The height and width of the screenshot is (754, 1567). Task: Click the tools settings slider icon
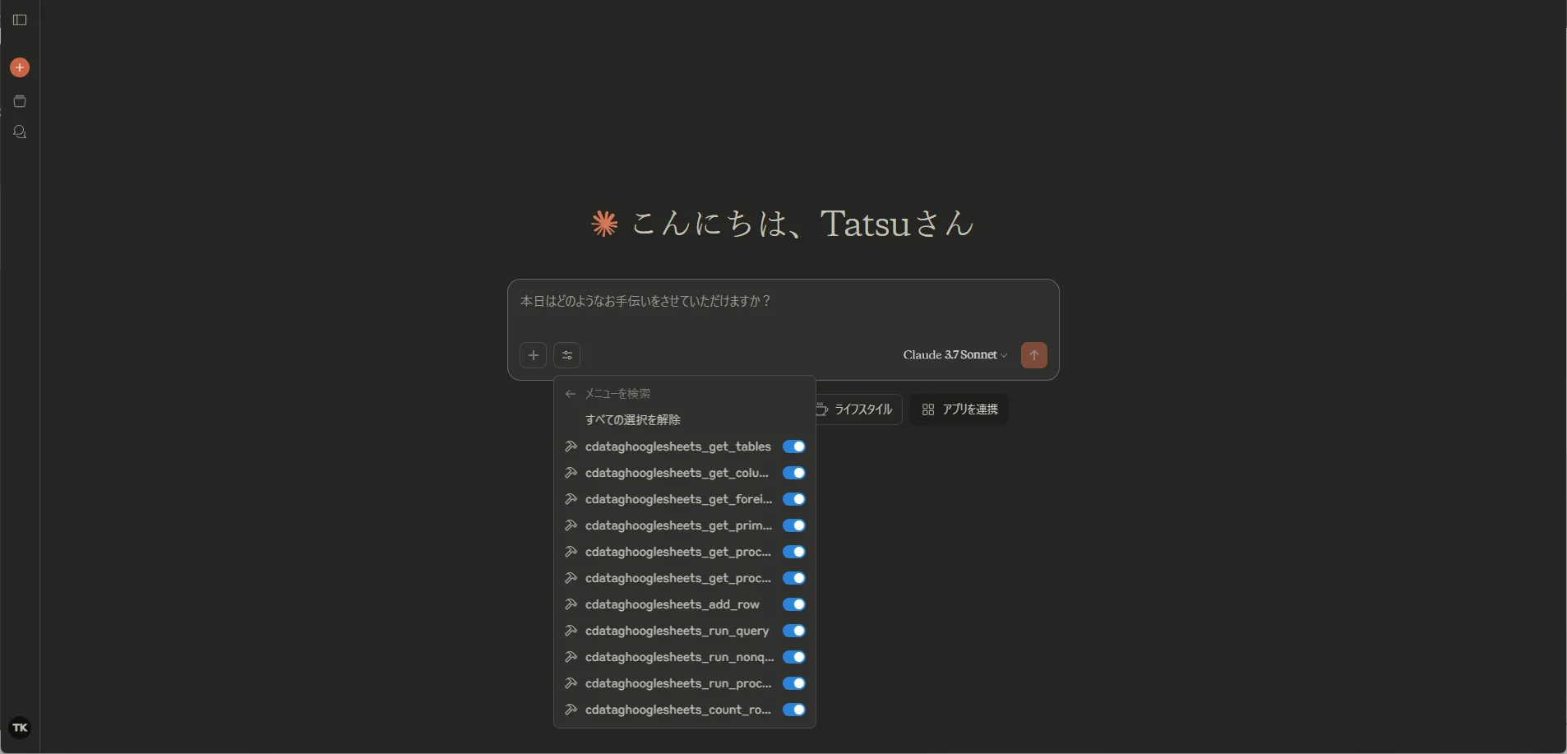tap(567, 355)
